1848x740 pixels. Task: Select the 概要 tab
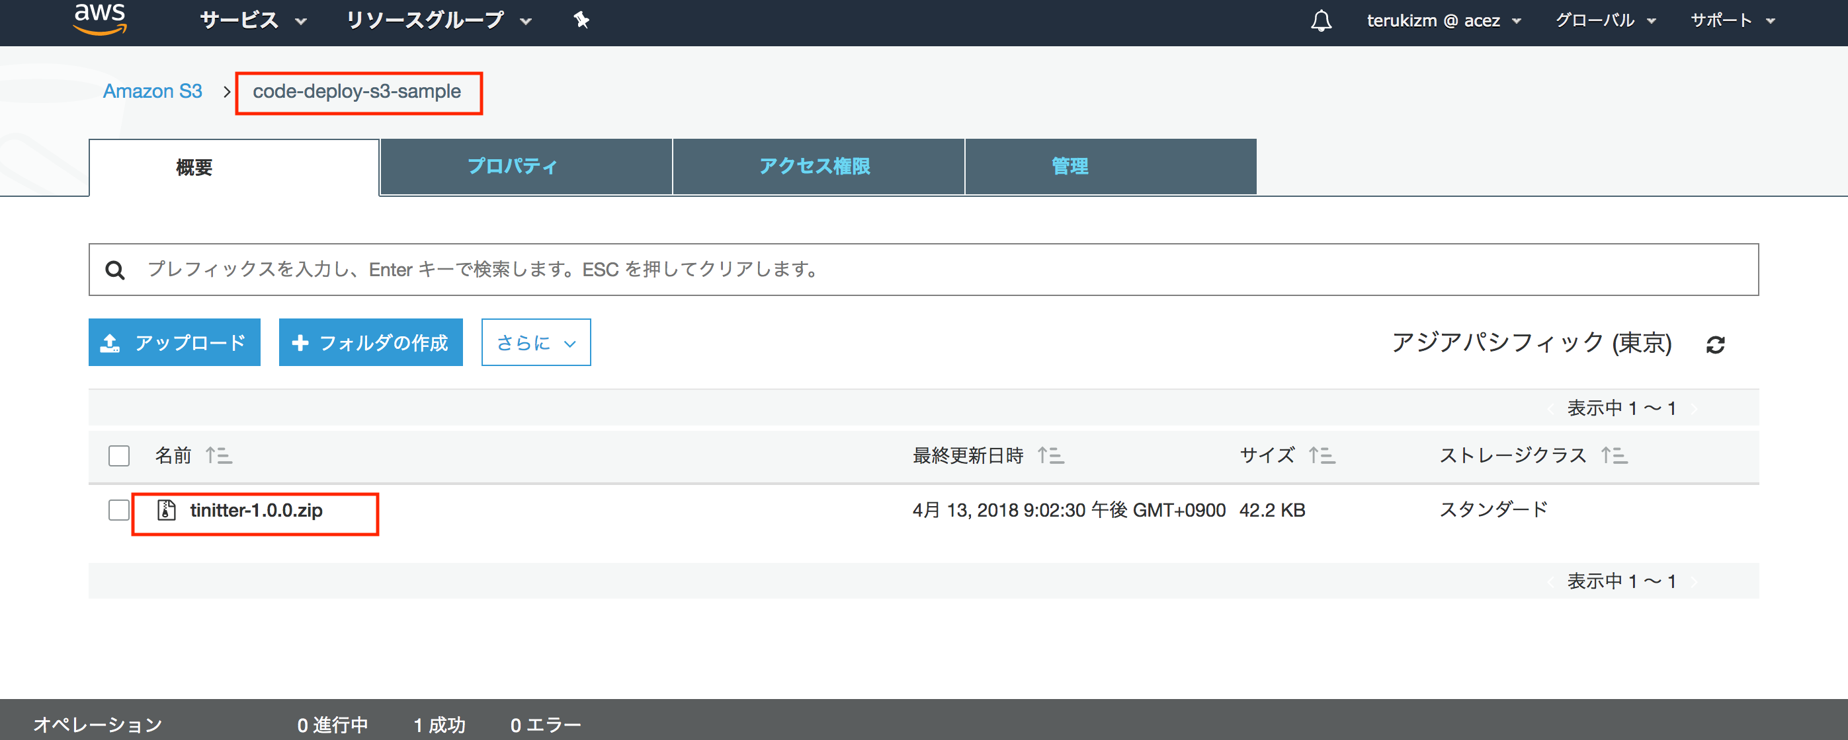(x=234, y=168)
